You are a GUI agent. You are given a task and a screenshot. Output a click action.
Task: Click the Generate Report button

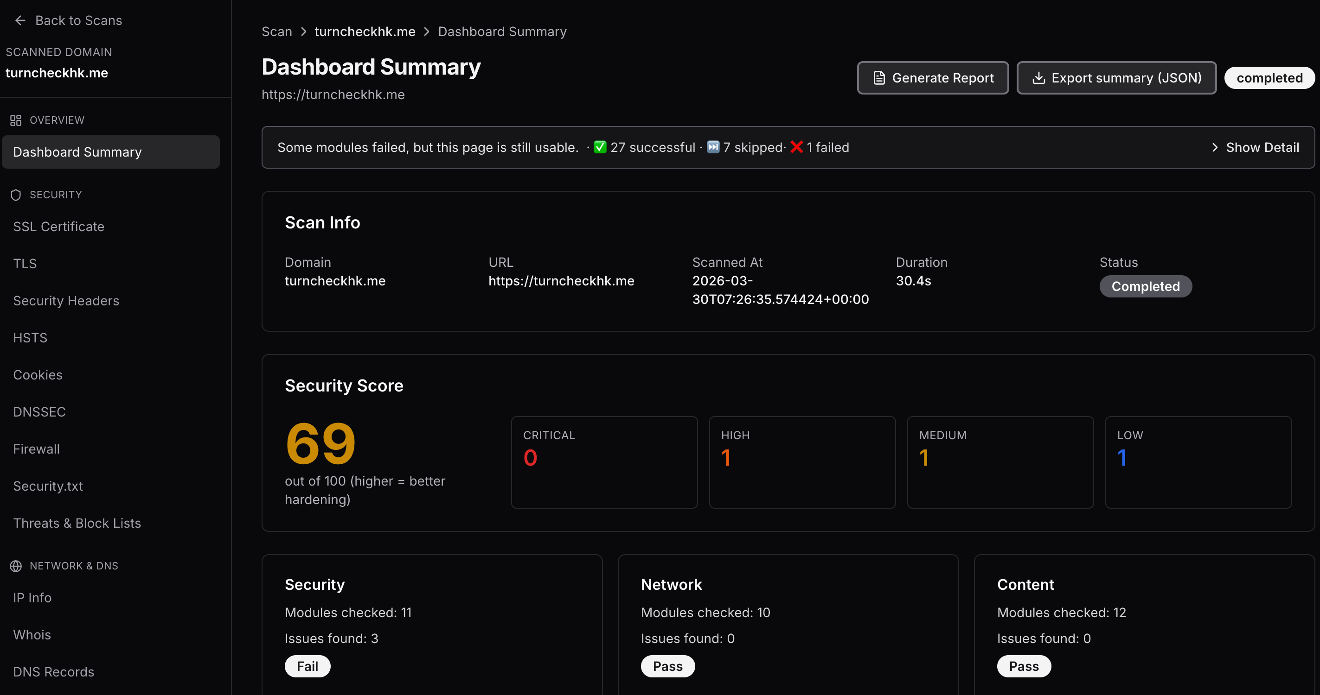click(933, 78)
